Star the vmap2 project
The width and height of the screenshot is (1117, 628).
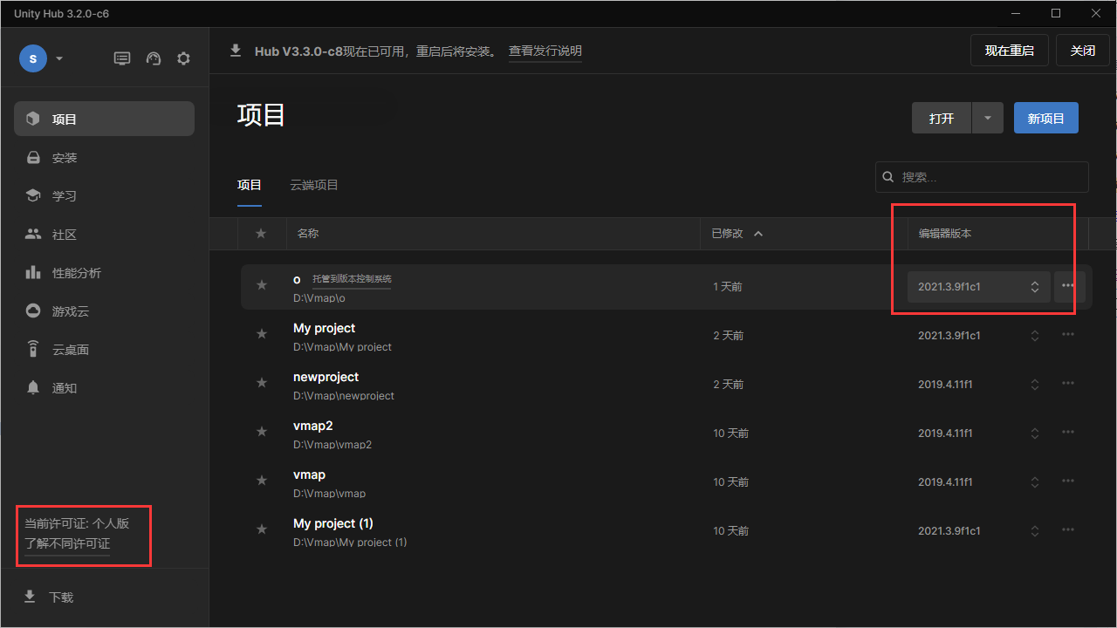click(x=261, y=432)
